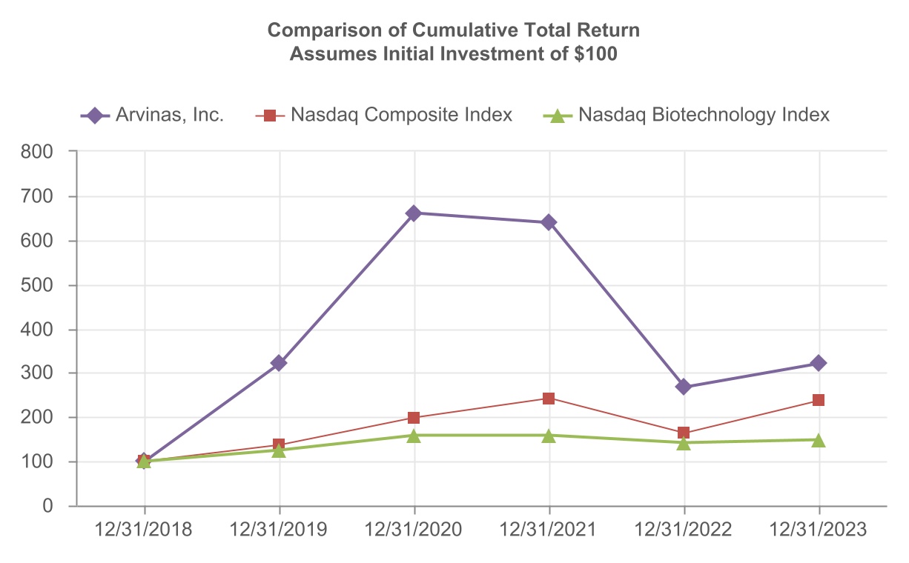
Task: Click the Nasdaq Biotechnology triangle at 12/31/2023
Action: (819, 440)
